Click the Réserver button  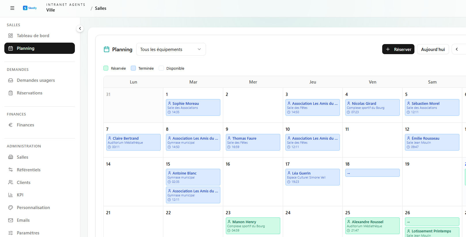(398, 49)
